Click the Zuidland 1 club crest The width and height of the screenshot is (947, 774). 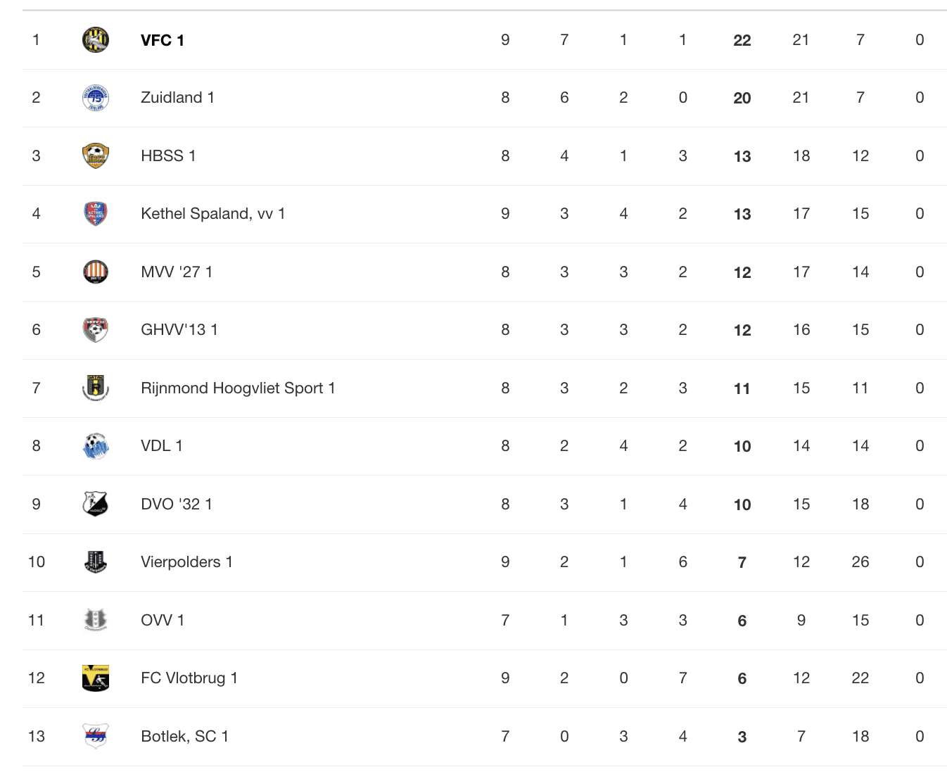tap(96, 98)
